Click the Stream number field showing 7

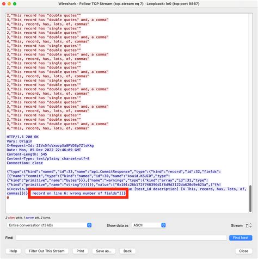point(247,225)
